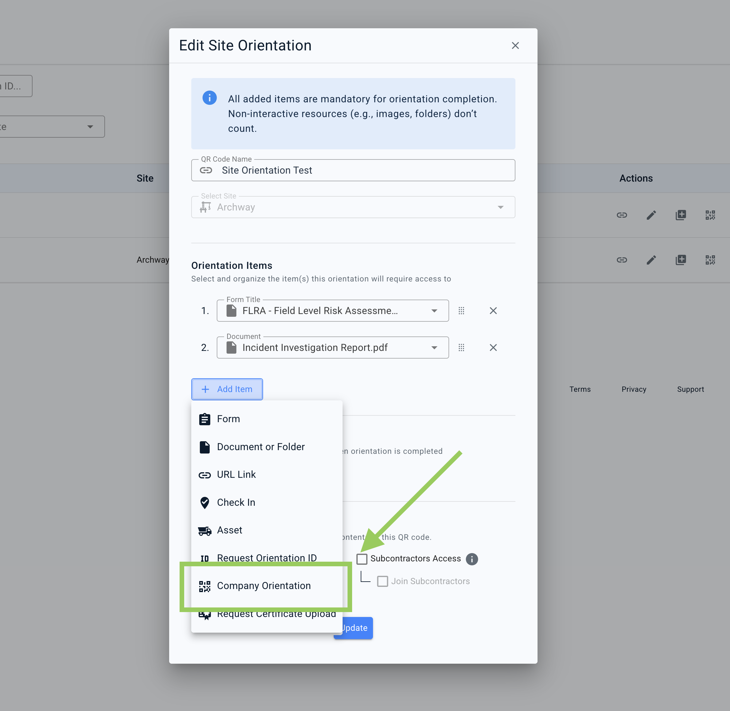Check the Join Subcontractors box

pyautogui.click(x=382, y=581)
